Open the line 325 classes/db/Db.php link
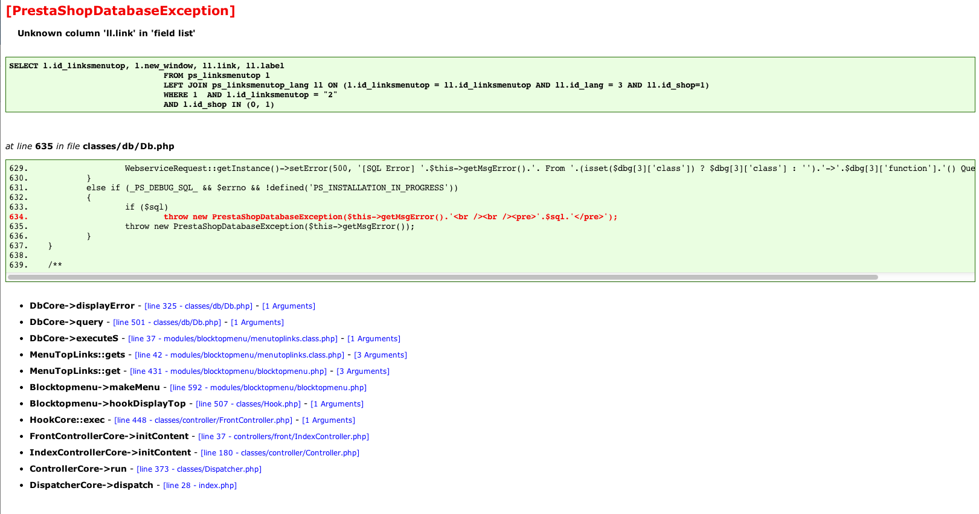This screenshot has height=514, width=979. (198, 306)
